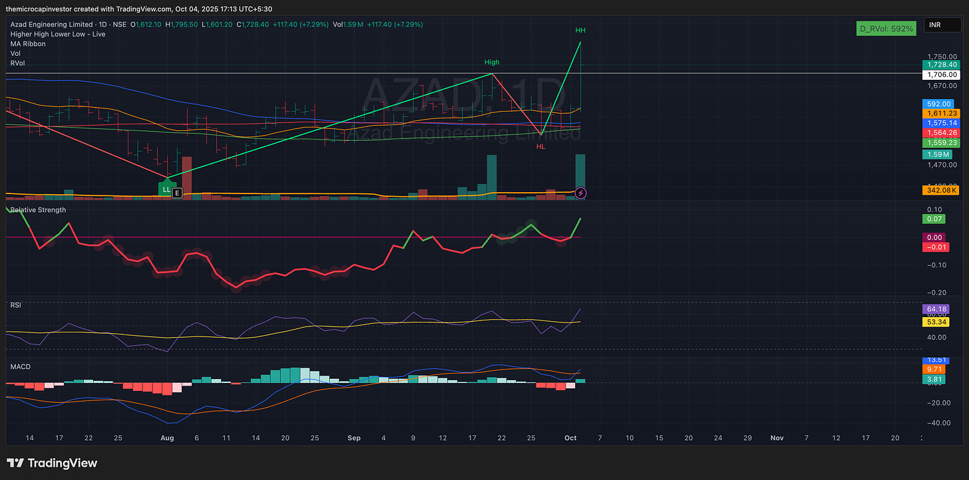Click the blue 1,575.14 MA axis label
The width and height of the screenshot is (969, 480).
click(941, 123)
